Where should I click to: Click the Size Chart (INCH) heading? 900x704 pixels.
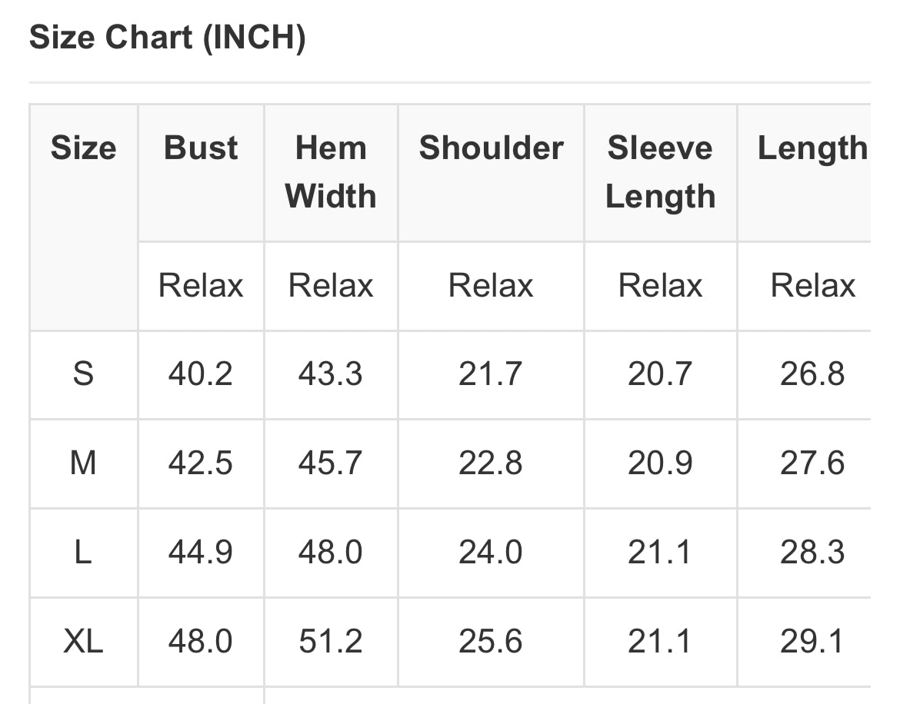pyautogui.click(x=167, y=38)
